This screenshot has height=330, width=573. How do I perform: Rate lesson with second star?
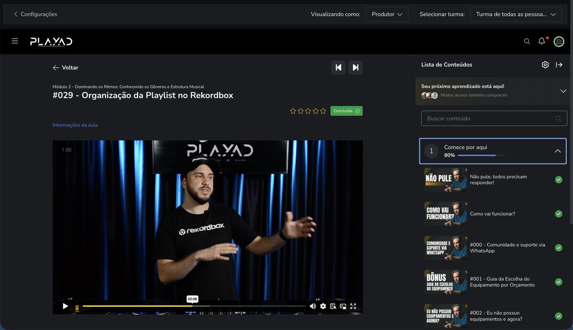pyautogui.click(x=300, y=111)
